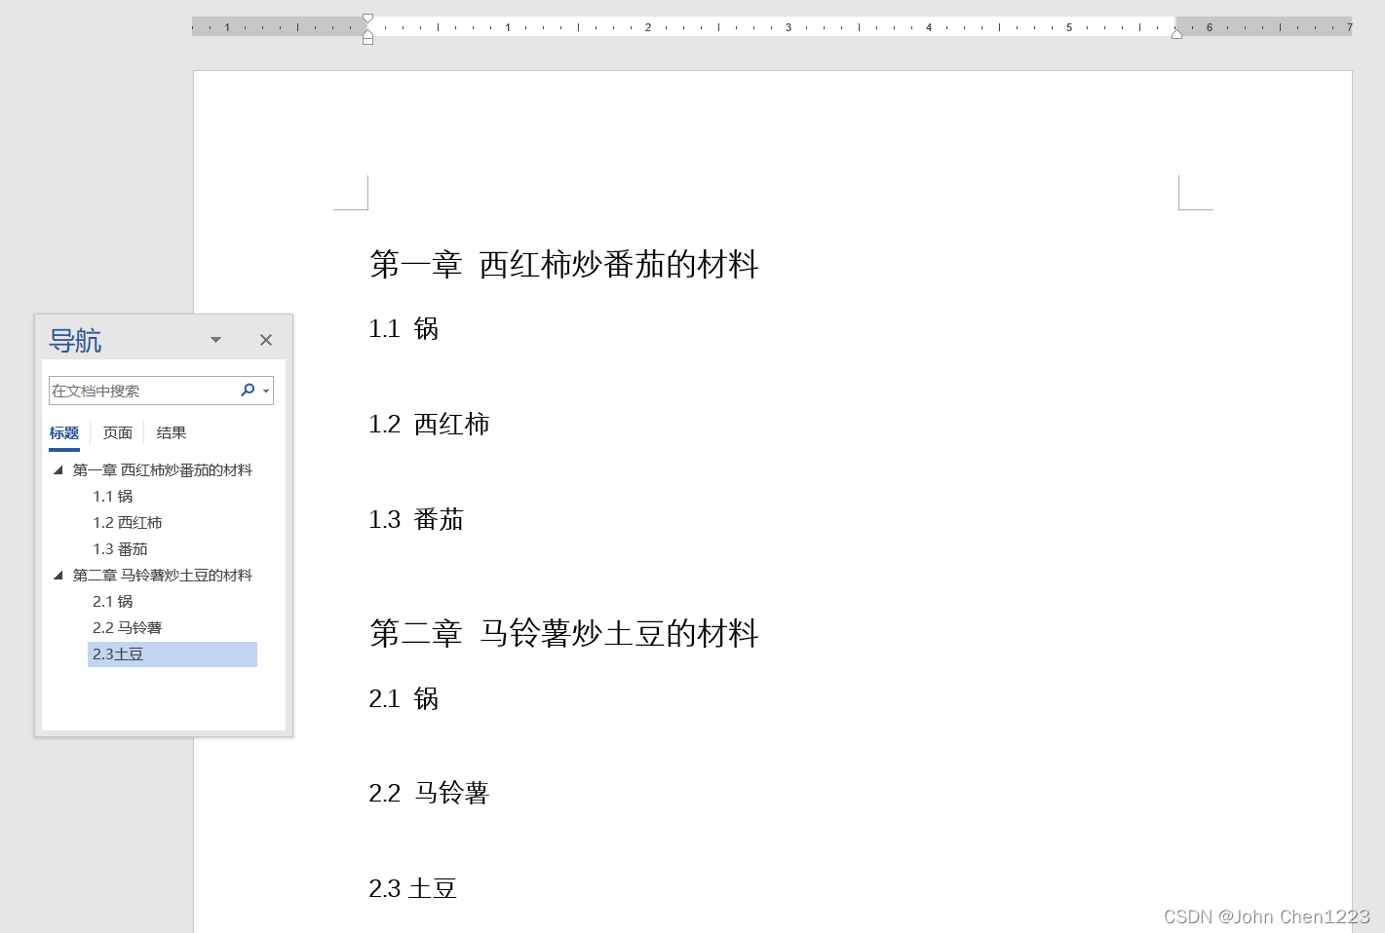
Task: Select 第二章 马铃薯炒土豆的材料 in navigation pane
Action: pos(163,576)
